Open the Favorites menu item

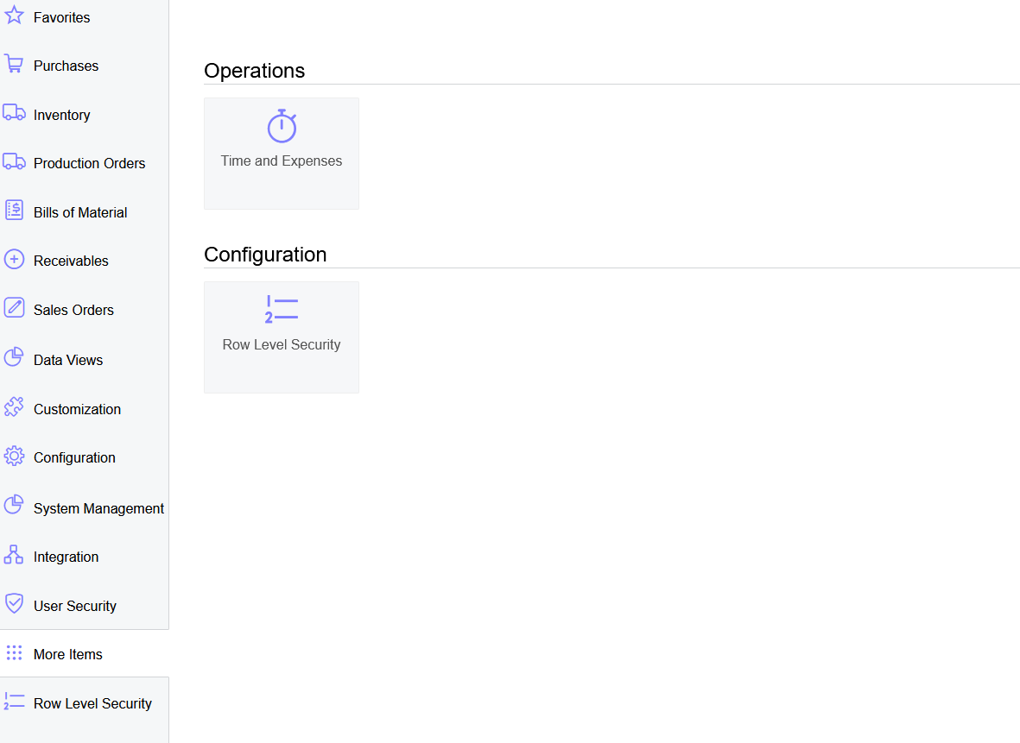[x=62, y=17]
